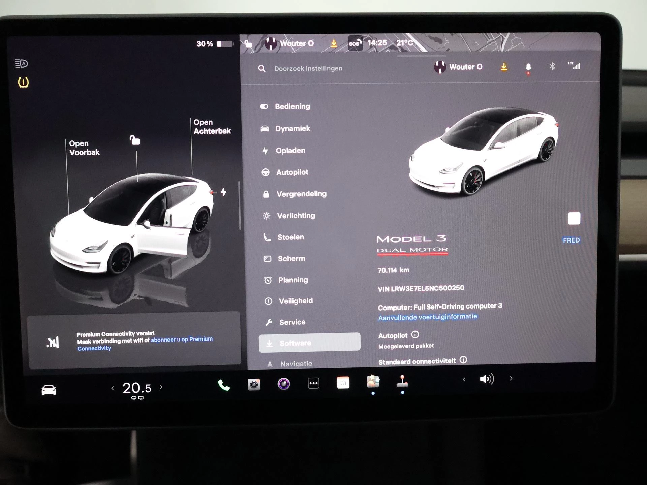Open Wouter O profile in settings header
647x485 pixels.
click(x=458, y=67)
